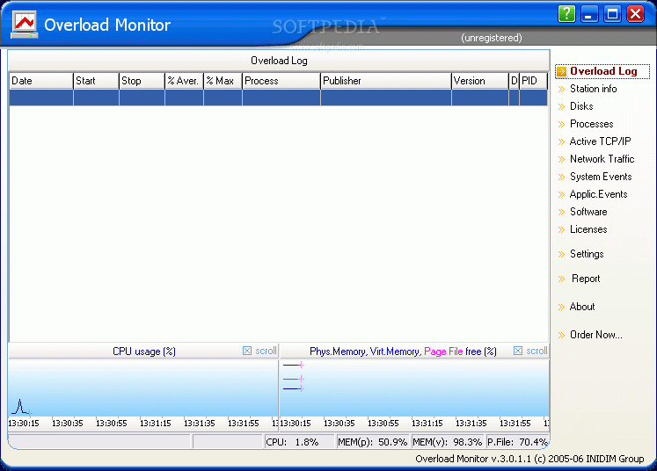Click the CPU usage graph area

click(142, 388)
